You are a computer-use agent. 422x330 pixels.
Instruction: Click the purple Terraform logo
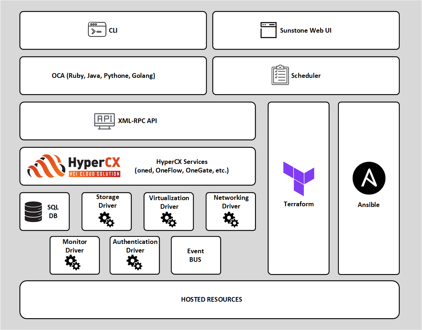(x=298, y=178)
